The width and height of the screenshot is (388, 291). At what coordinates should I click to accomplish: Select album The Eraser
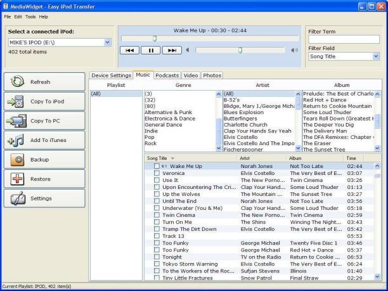tap(317, 143)
